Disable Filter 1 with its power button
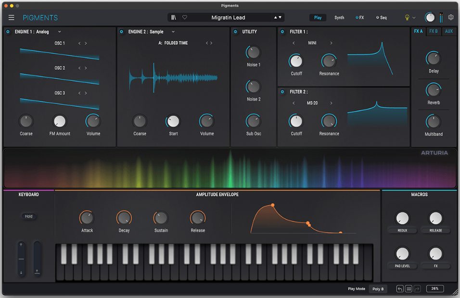Viewport: 460px width, 298px height. (x=282, y=32)
